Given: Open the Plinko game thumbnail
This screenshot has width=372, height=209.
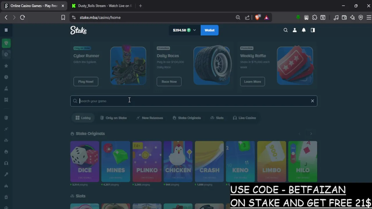Looking at the screenshot, I should coord(147,162).
